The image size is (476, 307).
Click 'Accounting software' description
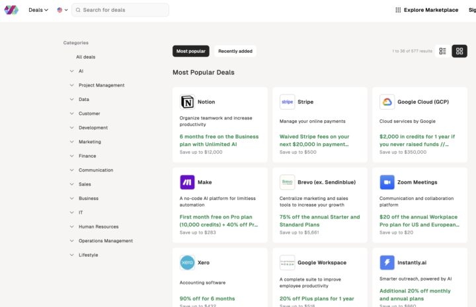[202, 283]
